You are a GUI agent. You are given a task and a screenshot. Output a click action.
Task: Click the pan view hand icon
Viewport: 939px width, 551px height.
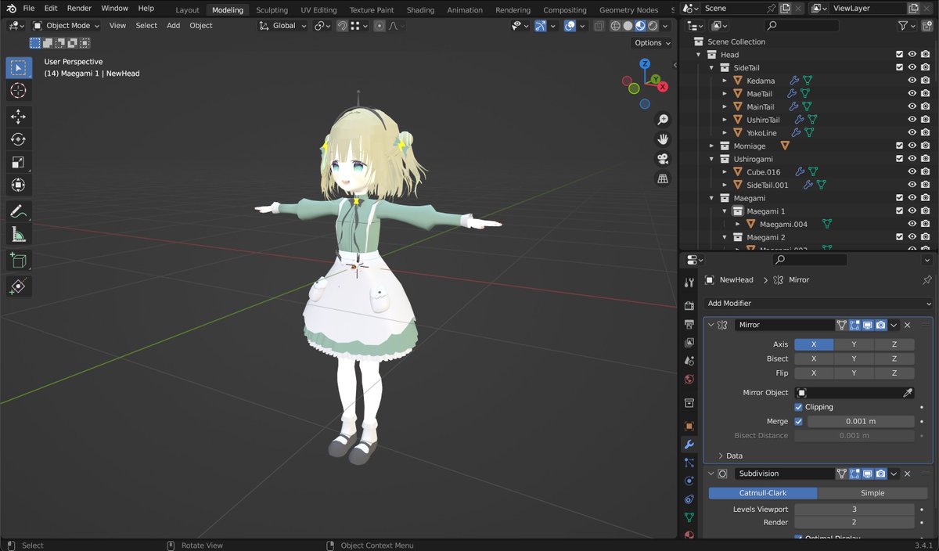(663, 139)
